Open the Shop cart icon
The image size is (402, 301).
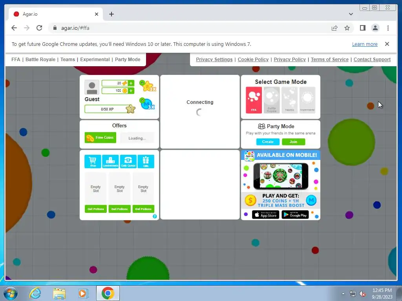point(93,161)
